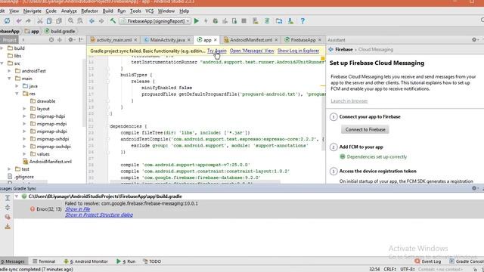This screenshot has height=272, width=484.
Task: Click the Redo arrow in toolbar
Action: point(28,21)
